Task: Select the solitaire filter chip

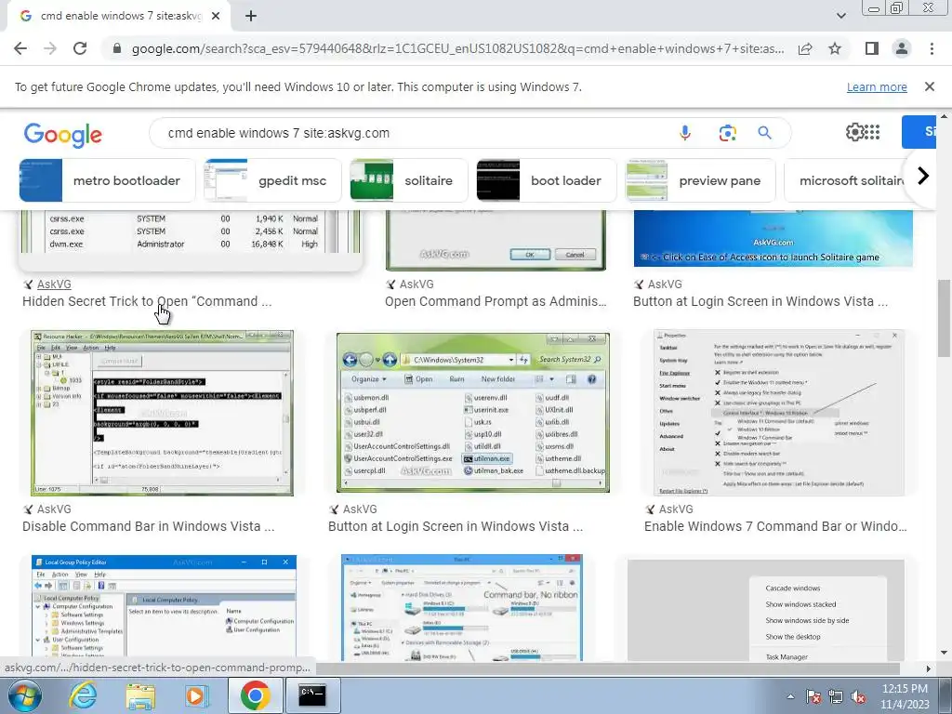Action: (409, 180)
